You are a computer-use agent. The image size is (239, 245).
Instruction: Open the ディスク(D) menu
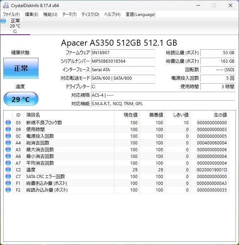click(90, 15)
